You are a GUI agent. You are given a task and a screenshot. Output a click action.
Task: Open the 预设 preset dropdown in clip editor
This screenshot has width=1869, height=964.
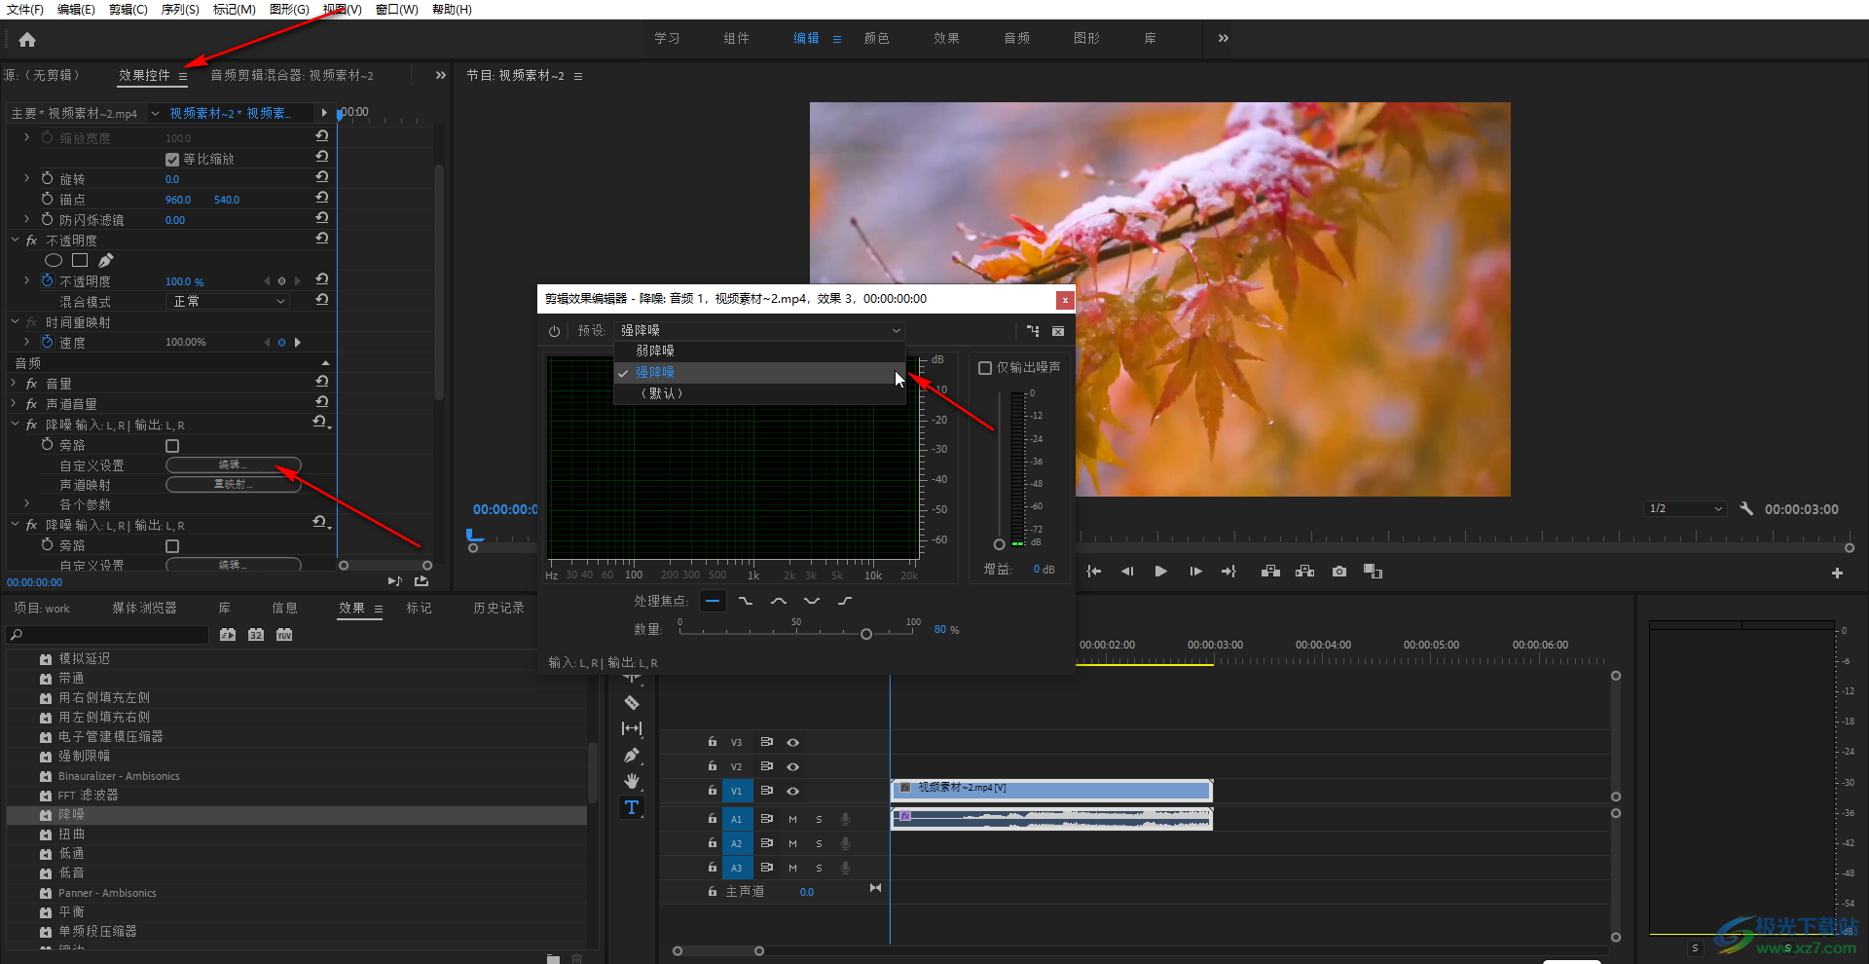click(x=759, y=331)
